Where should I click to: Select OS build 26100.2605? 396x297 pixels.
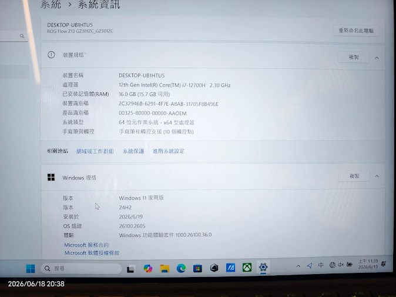[x=132, y=226]
